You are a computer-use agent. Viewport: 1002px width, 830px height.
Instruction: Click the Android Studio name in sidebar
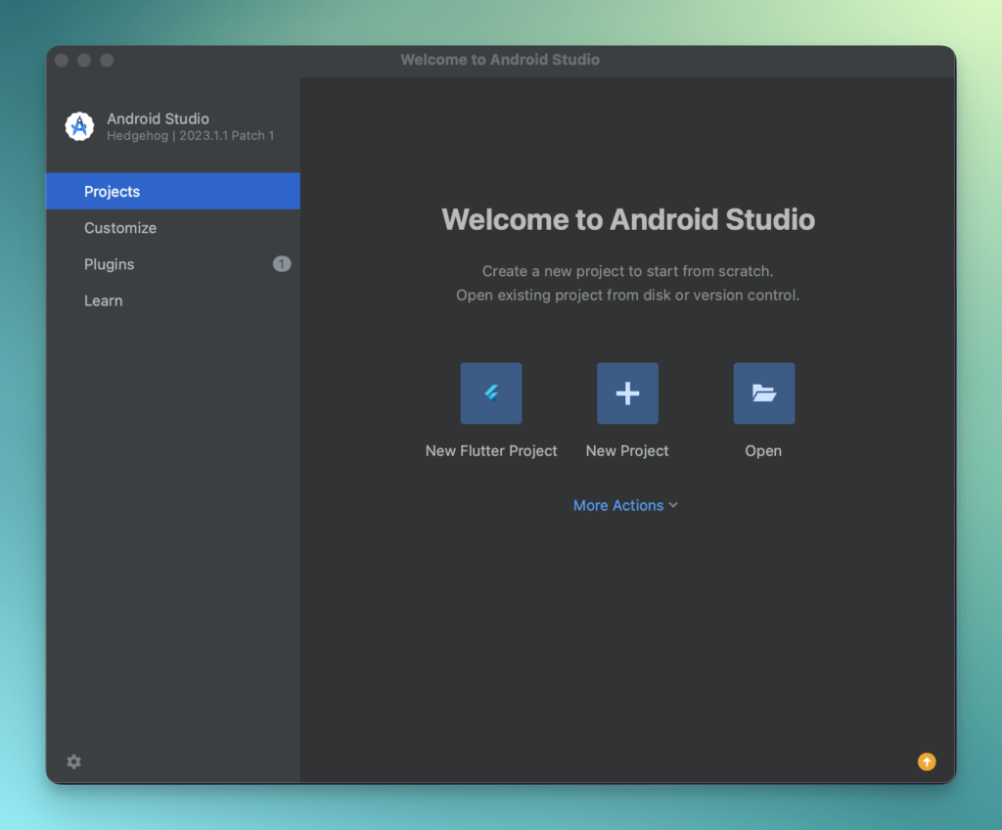click(x=158, y=118)
